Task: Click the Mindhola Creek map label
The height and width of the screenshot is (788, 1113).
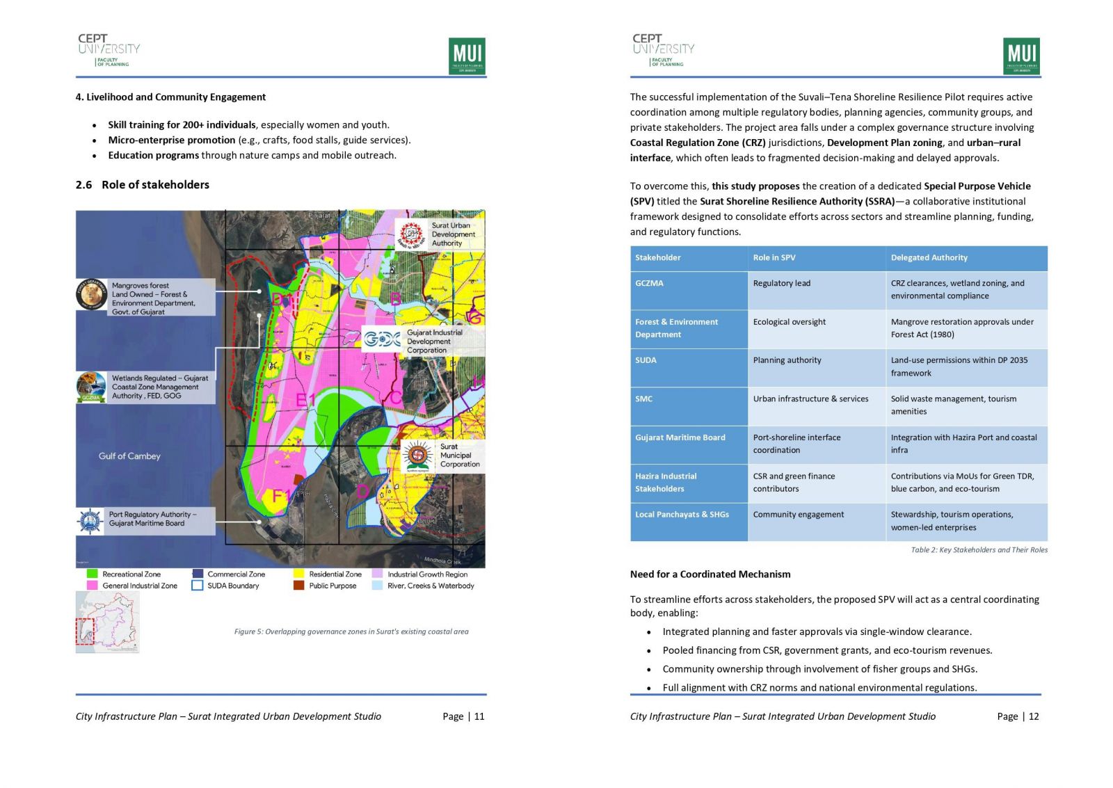Action: click(442, 561)
